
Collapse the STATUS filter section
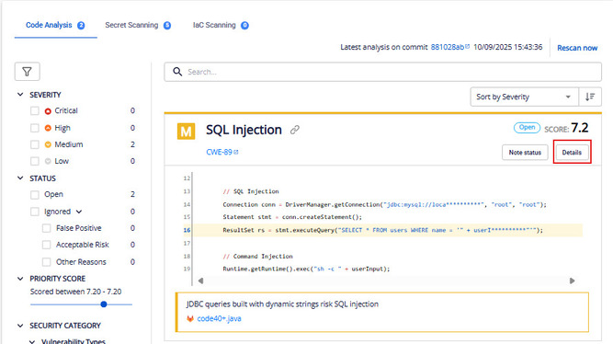[20, 178]
